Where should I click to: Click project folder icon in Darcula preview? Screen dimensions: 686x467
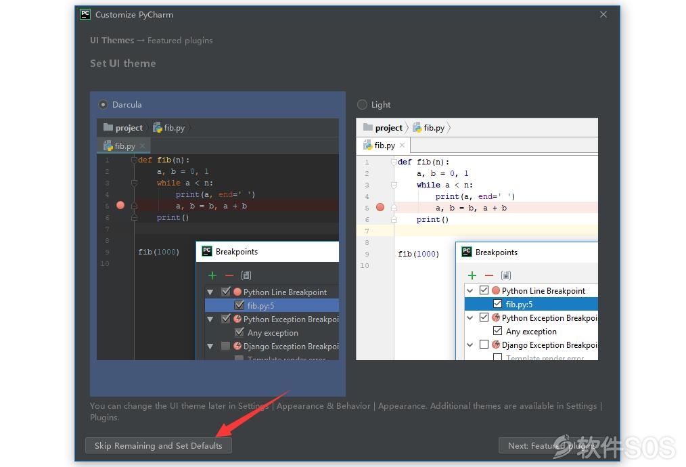pos(108,127)
